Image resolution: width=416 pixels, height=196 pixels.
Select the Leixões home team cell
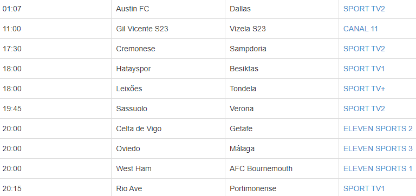click(168, 89)
